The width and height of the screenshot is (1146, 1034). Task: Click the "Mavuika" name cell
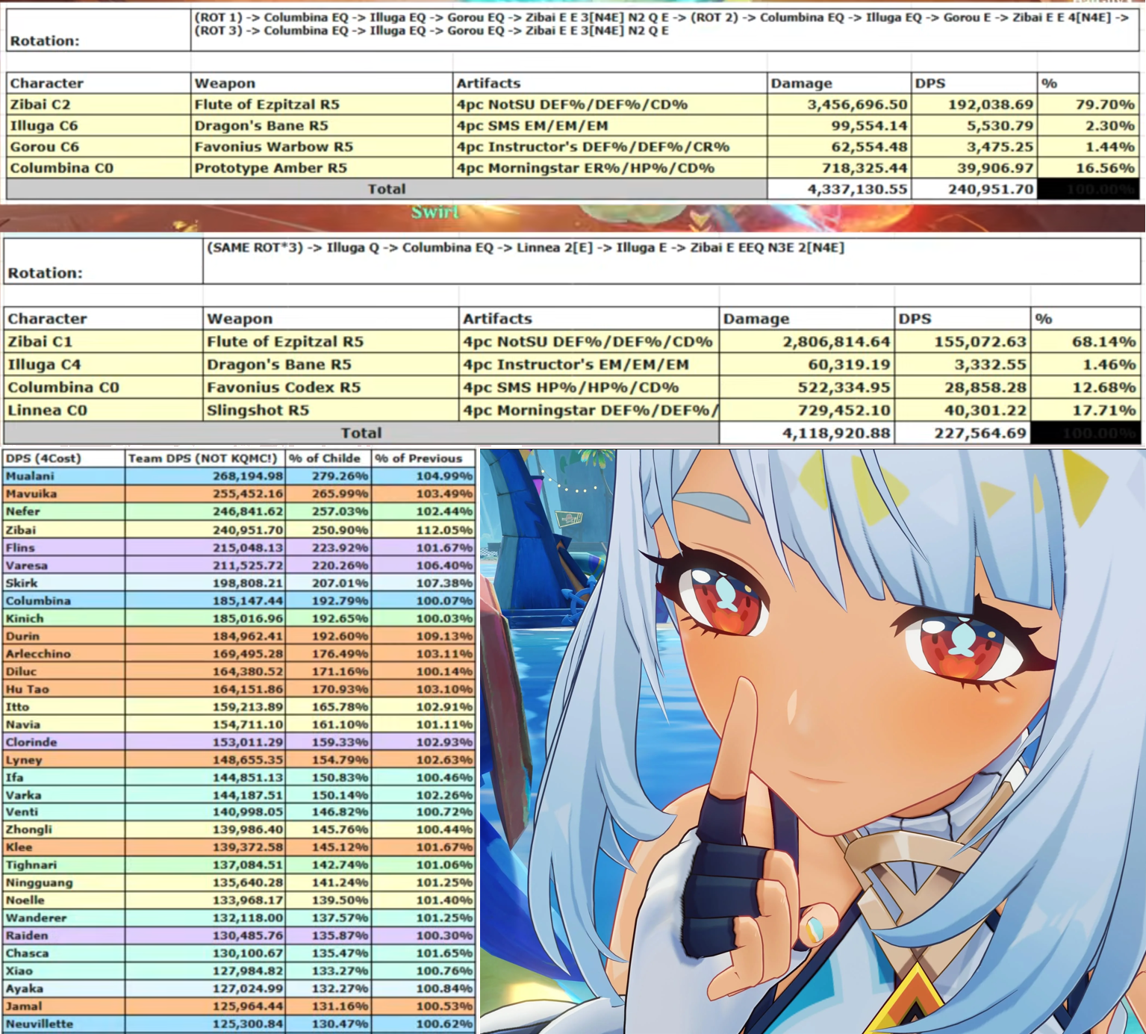click(x=63, y=493)
